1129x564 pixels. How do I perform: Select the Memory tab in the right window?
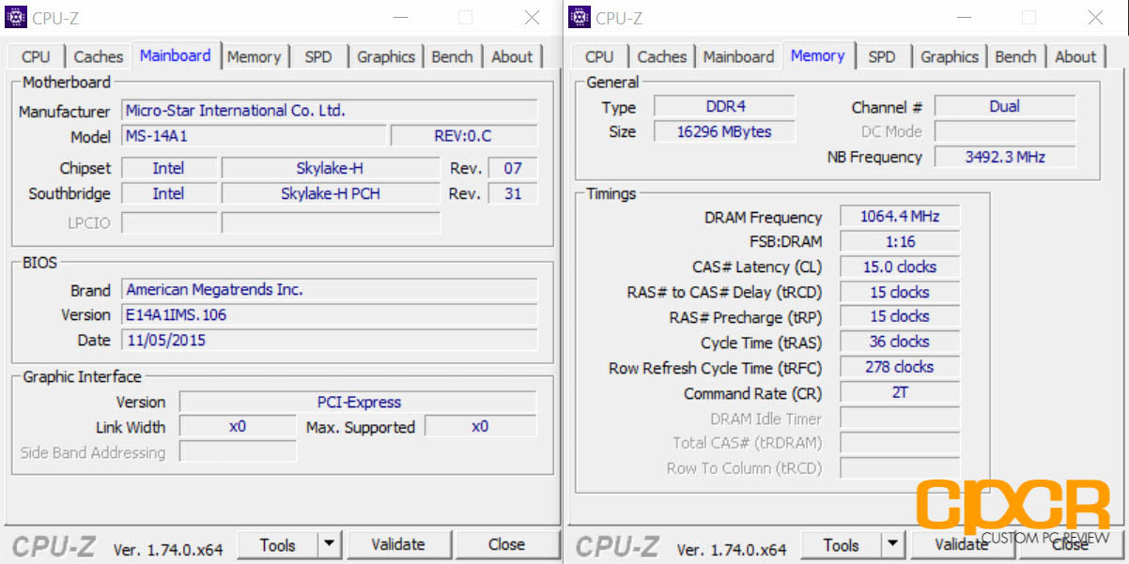tap(817, 55)
